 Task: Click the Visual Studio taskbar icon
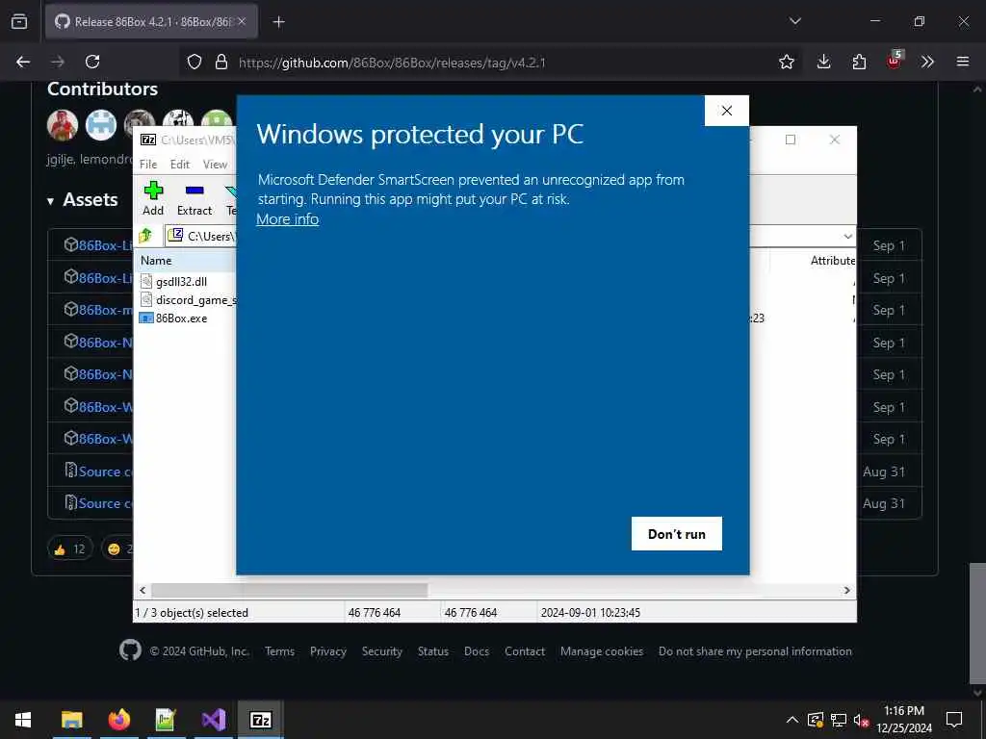click(x=214, y=720)
